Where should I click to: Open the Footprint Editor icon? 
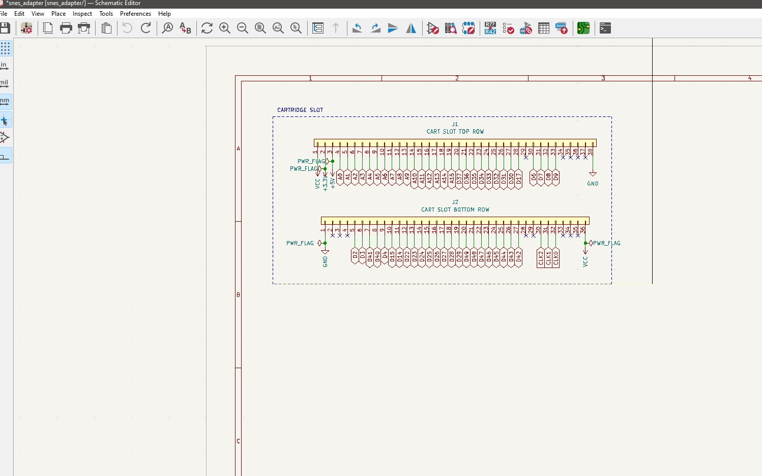468,28
